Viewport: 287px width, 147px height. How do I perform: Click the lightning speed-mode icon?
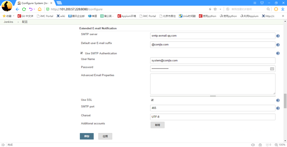click(210, 9)
